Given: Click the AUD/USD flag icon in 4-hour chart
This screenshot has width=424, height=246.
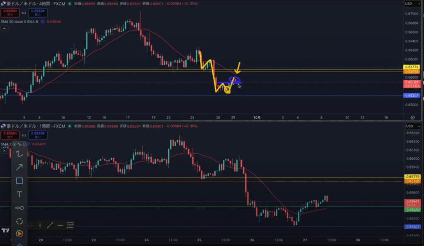Looking at the screenshot, I should (3, 4).
